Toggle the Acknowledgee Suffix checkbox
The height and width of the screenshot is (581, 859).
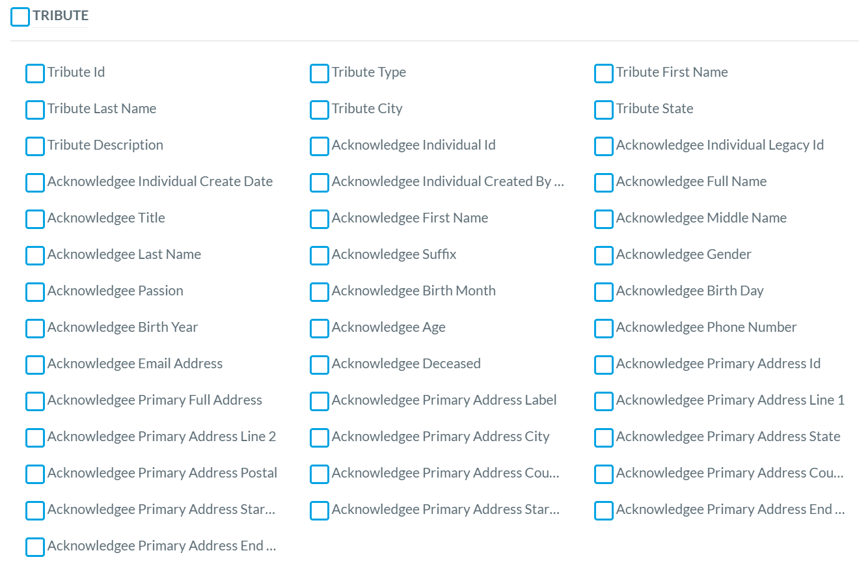[x=320, y=256]
